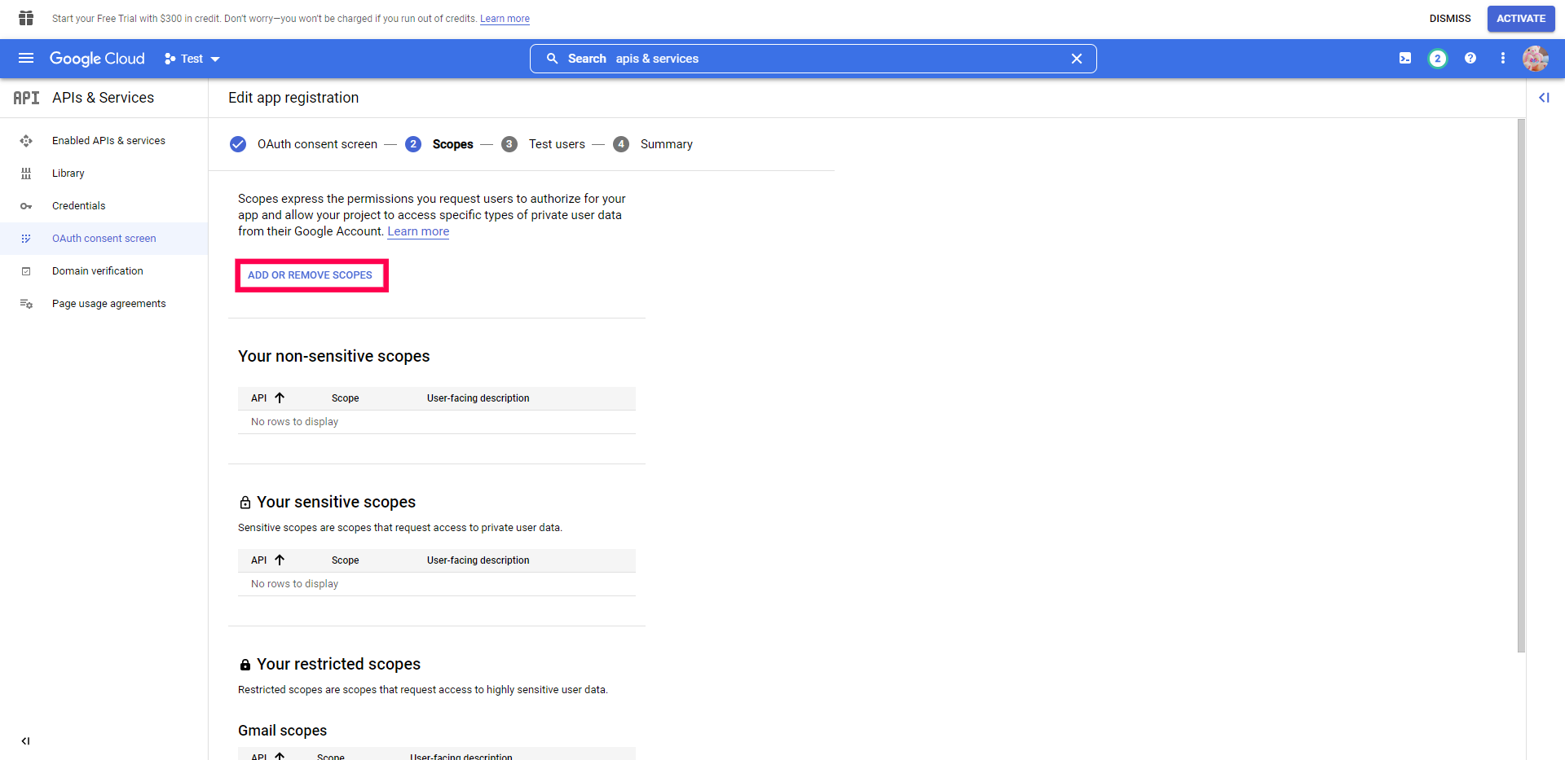The image size is (1565, 760).
Task: Open your Google account profile avatar
Action: click(x=1536, y=58)
